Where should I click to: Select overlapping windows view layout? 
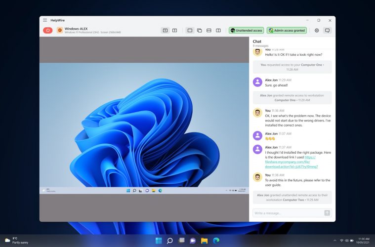(200, 30)
